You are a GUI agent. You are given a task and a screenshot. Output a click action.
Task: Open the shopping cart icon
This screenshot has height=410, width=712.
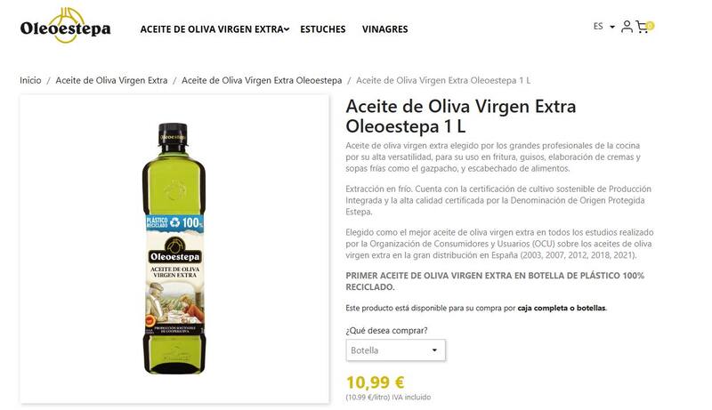[x=642, y=28]
